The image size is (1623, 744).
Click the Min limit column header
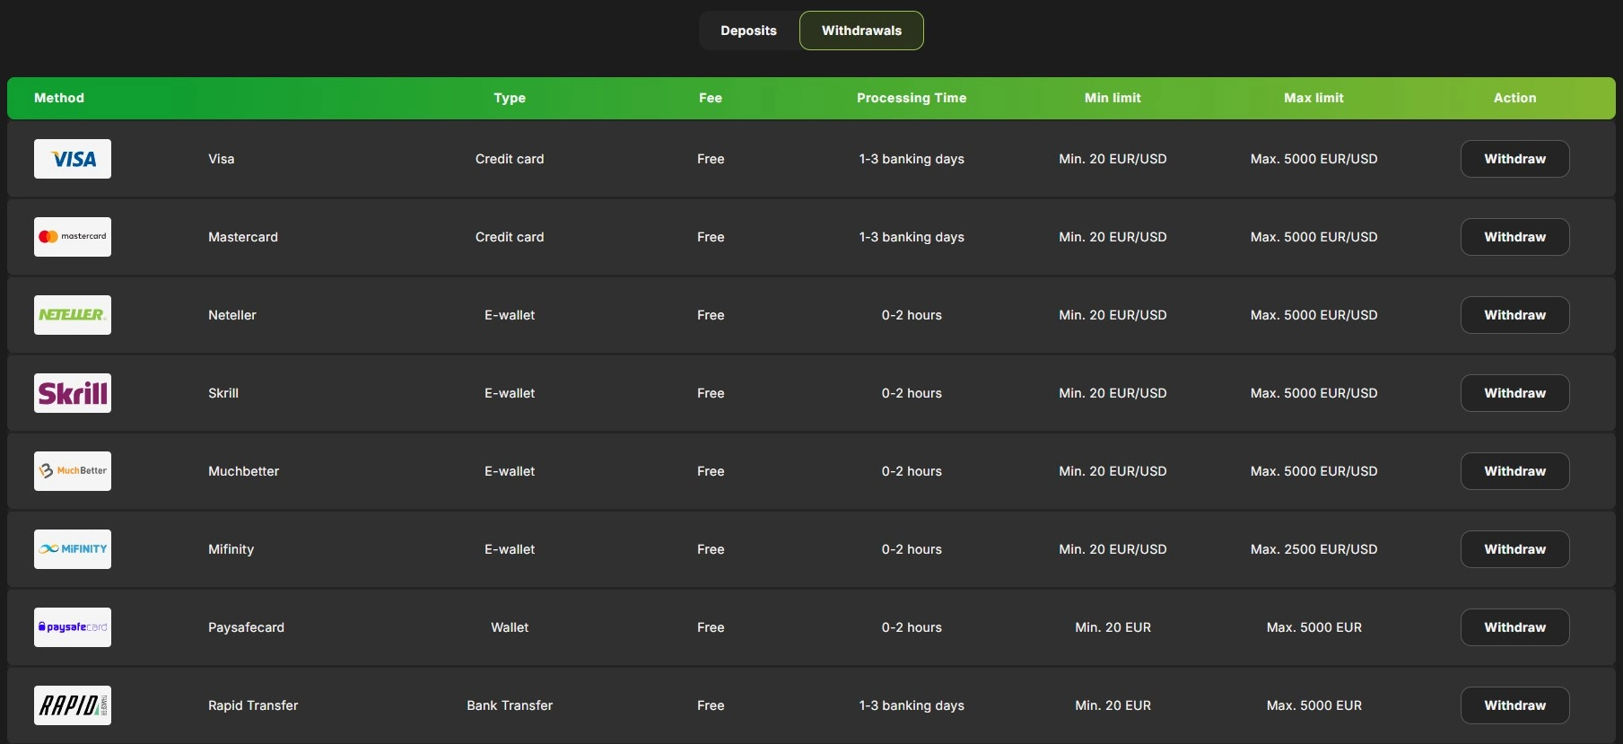point(1113,98)
